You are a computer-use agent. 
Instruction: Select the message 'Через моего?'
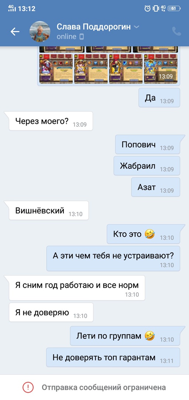tap(51, 121)
